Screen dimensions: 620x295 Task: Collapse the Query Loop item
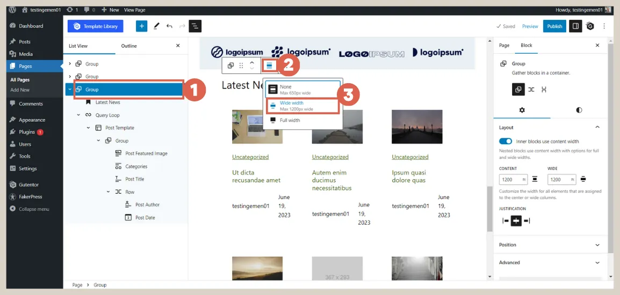click(78, 115)
